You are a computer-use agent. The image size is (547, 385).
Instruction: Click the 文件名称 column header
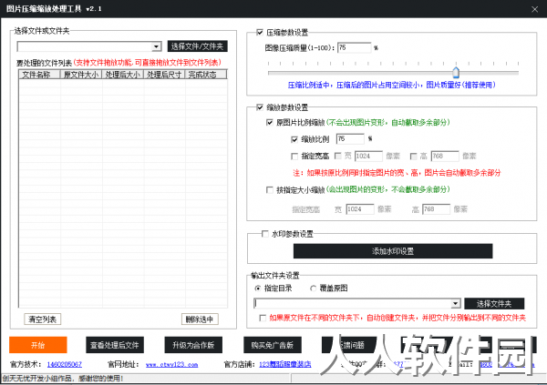[x=39, y=75]
